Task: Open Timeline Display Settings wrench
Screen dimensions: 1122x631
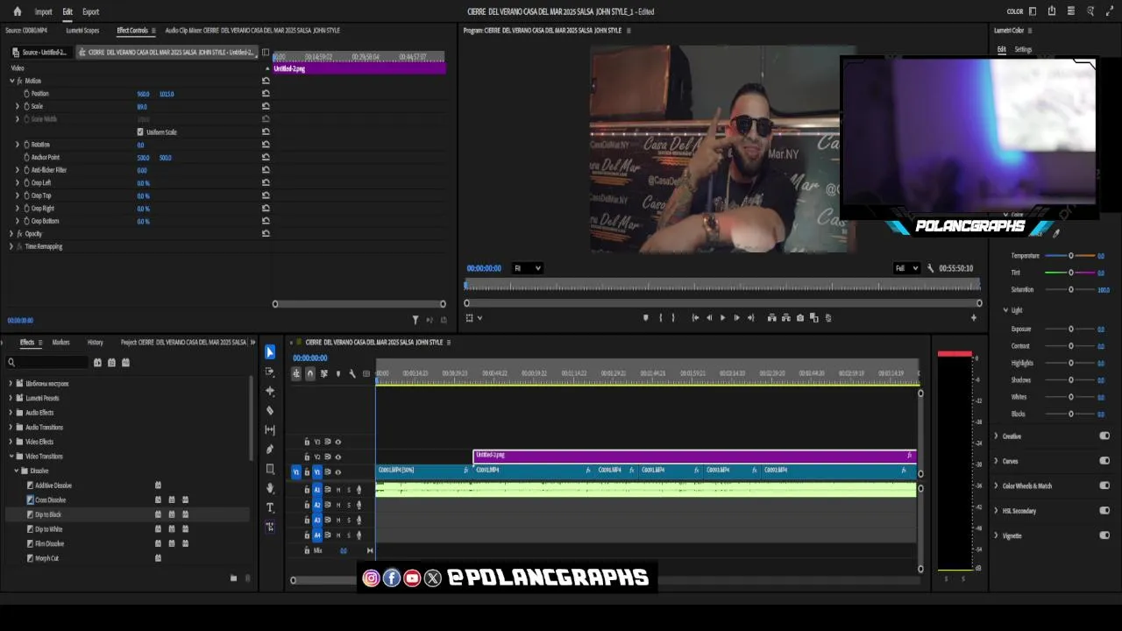Action: point(352,373)
